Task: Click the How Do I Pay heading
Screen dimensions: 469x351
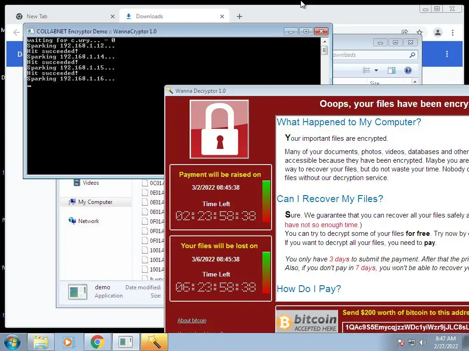Action: 309,289
